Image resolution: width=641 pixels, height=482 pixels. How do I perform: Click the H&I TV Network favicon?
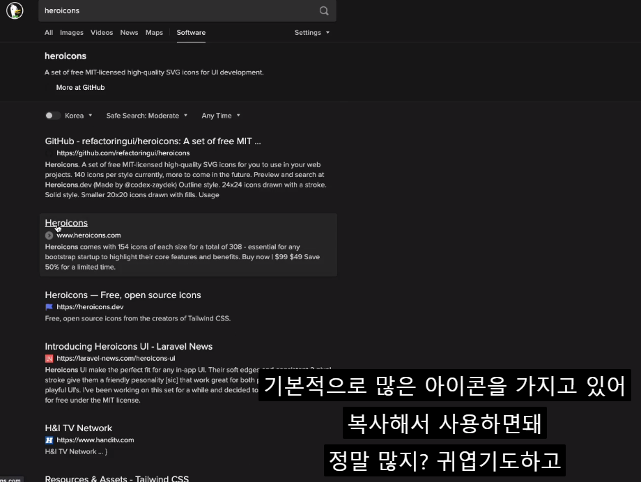[x=49, y=440]
